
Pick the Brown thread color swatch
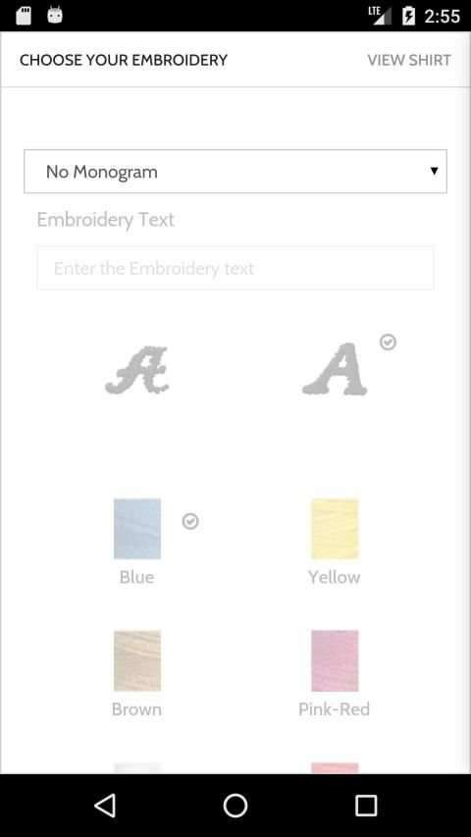137,660
